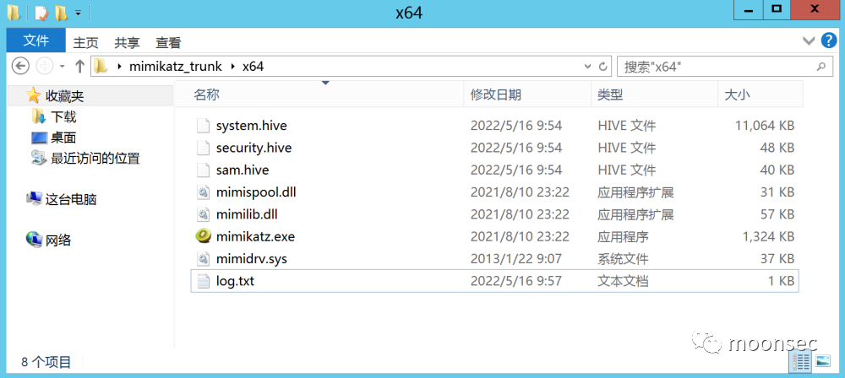Image resolution: width=845 pixels, height=378 pixels.
Task: Open the 文件 ribbon tab
Action: (36, 40)
